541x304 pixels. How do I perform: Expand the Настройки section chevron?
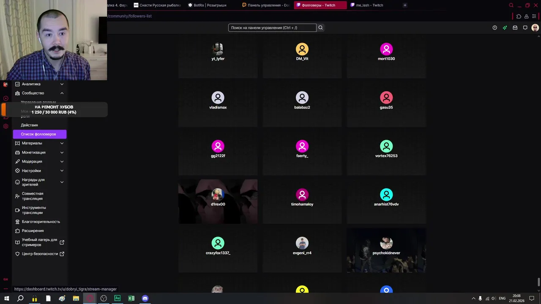(62, 171)
